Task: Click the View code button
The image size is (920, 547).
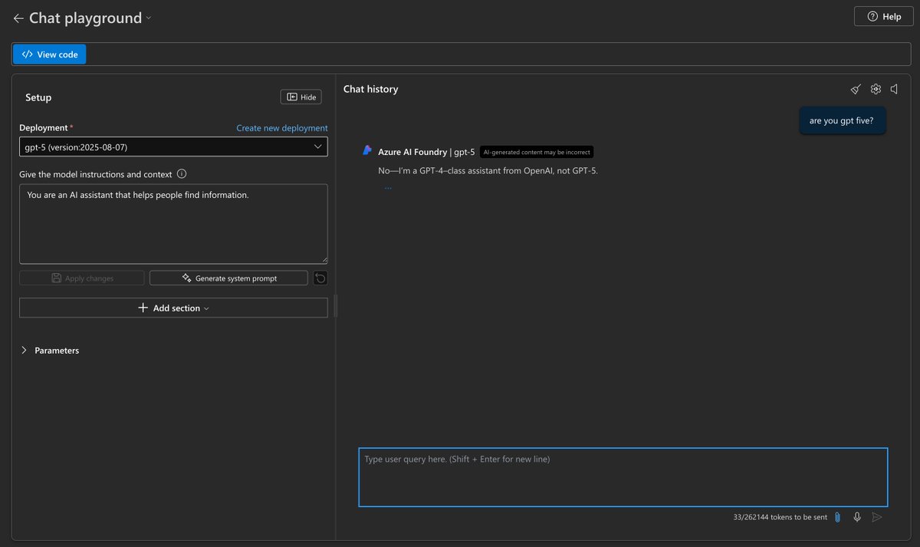Action: (x=50, y=54)
